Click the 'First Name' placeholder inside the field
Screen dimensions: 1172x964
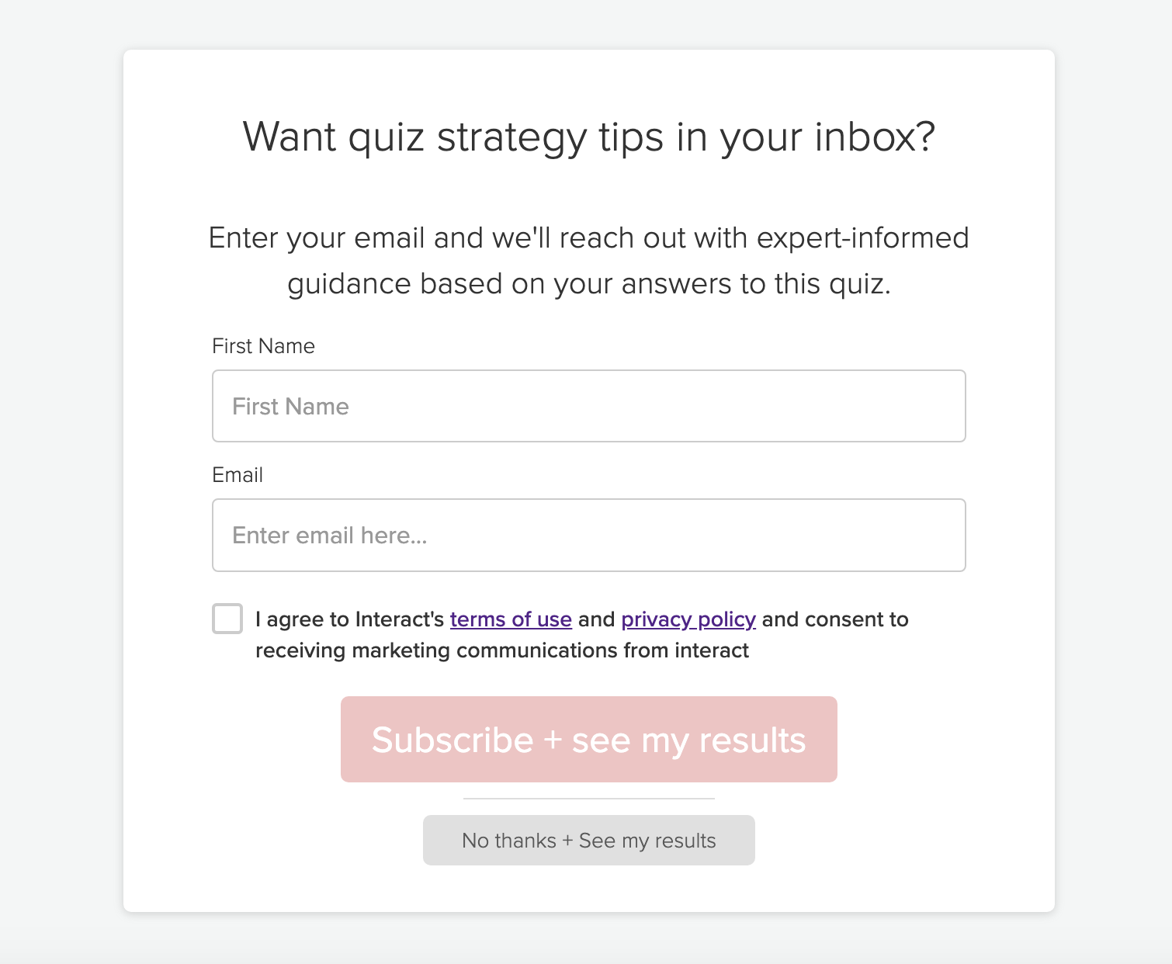coord(290,406)
